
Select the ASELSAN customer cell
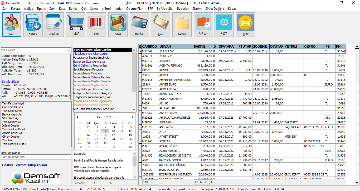(x=176, y=122)
